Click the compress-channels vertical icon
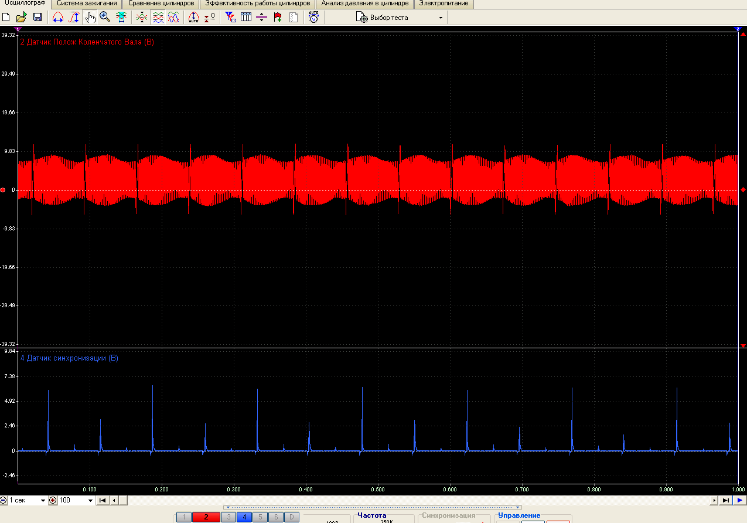The height and width of the screenshot is (523, 747). (141, 18)
